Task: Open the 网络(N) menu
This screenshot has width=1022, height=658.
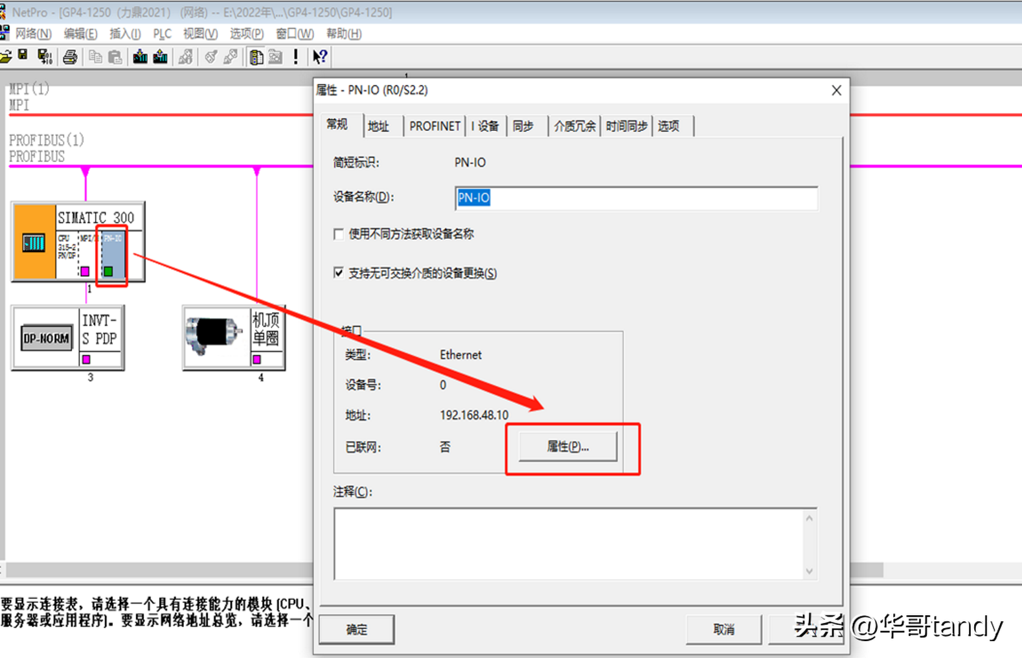Action: coord(32,34)
